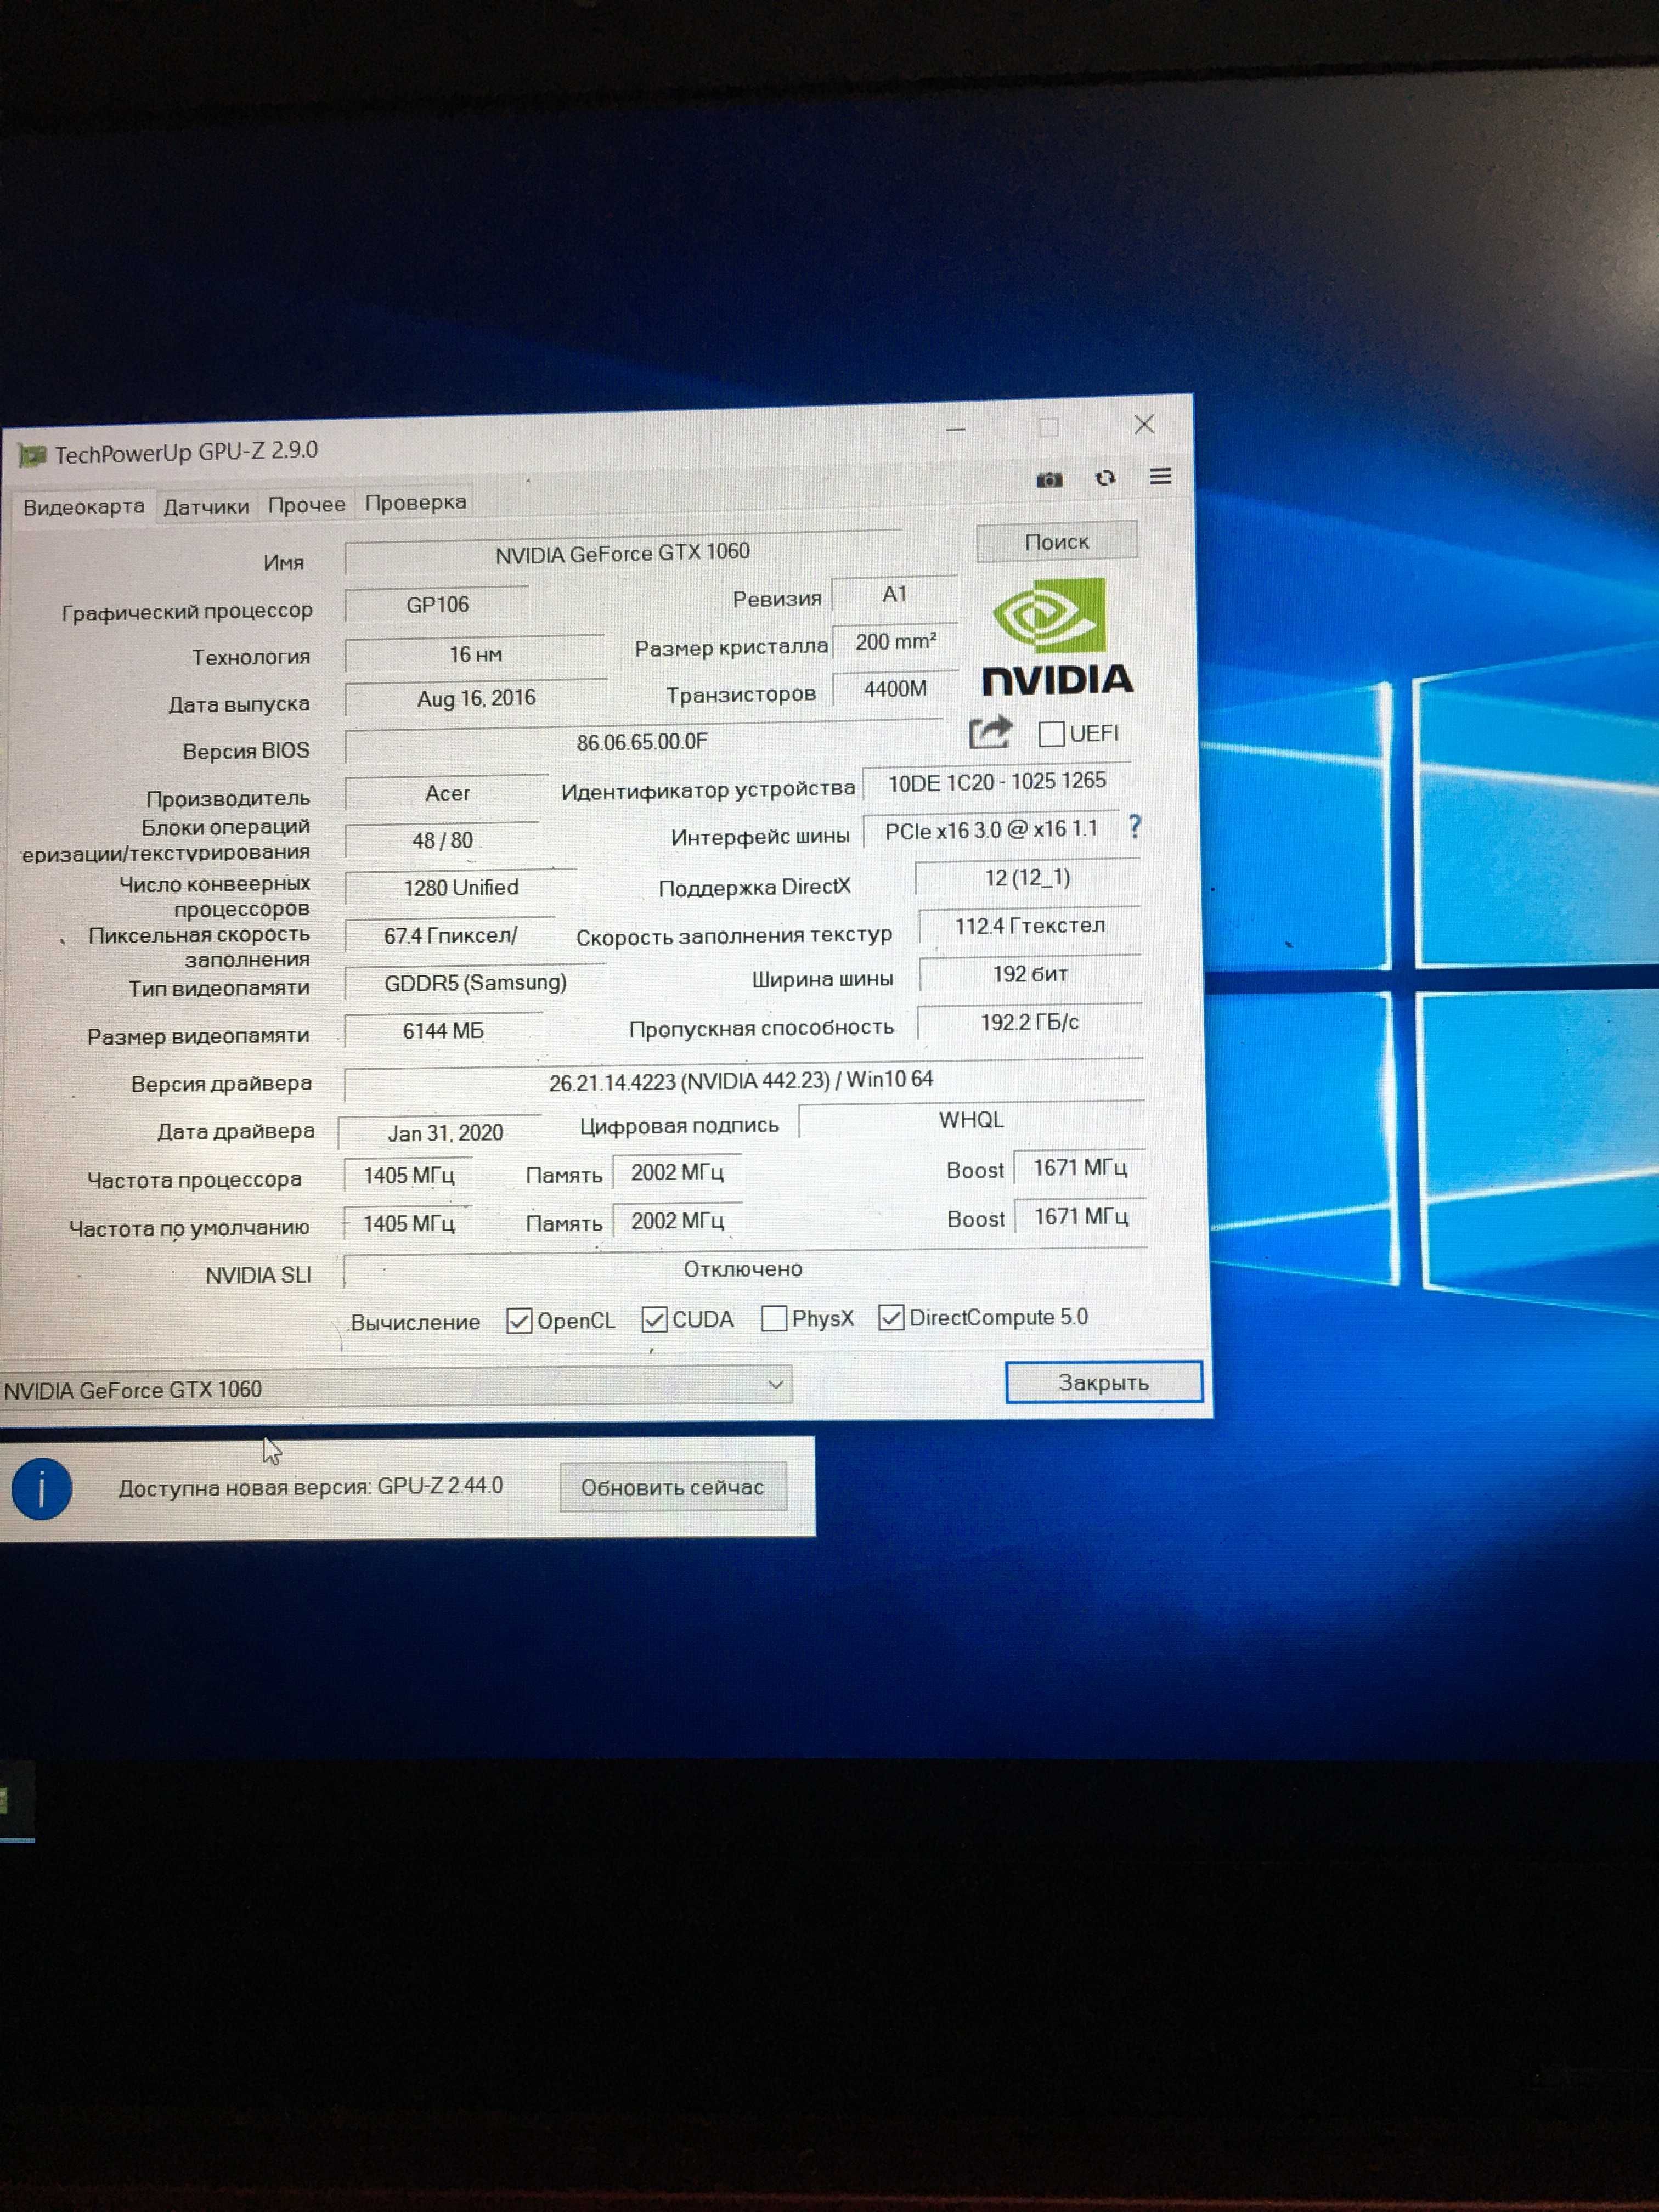Click the blue question mark near bus interface
The image size is (1659, 2212).
[x=1134, y=826]
